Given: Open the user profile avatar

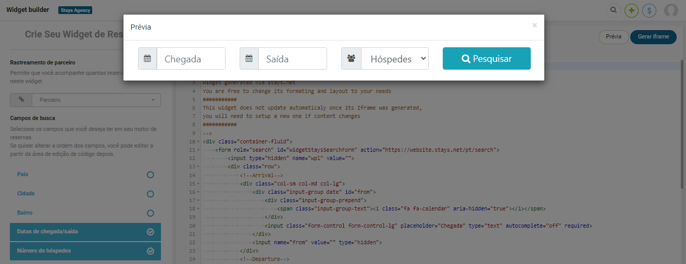Looking at the screenshot, I should [x=671, y=10].
